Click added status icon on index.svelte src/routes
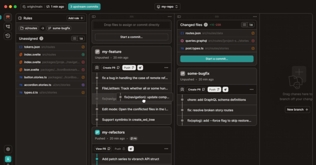316x165 pixels. click(x=83, y=55)
